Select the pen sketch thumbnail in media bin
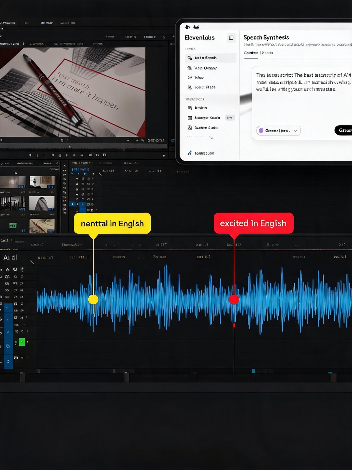This screenshot has width=352, height=470. (x=42, y=226)
